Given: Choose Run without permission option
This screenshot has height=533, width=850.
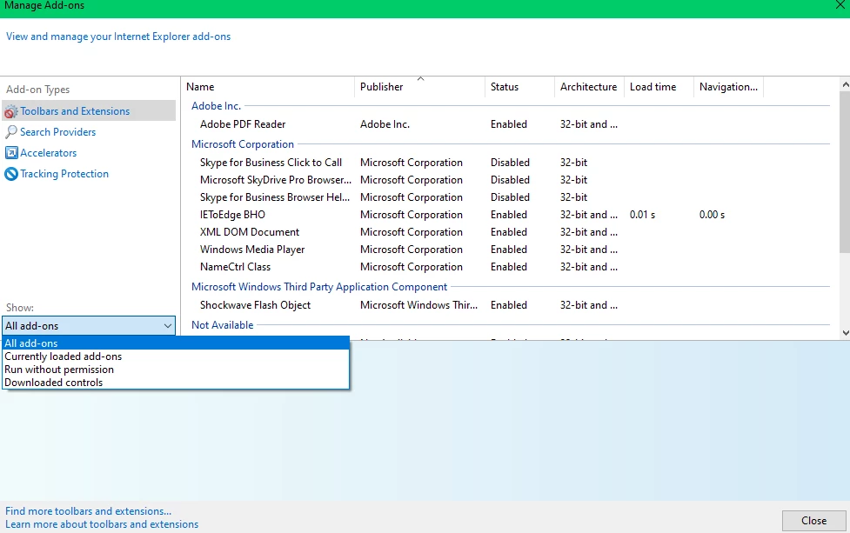Looking at the screenshot, I should (x=176, y=370).
